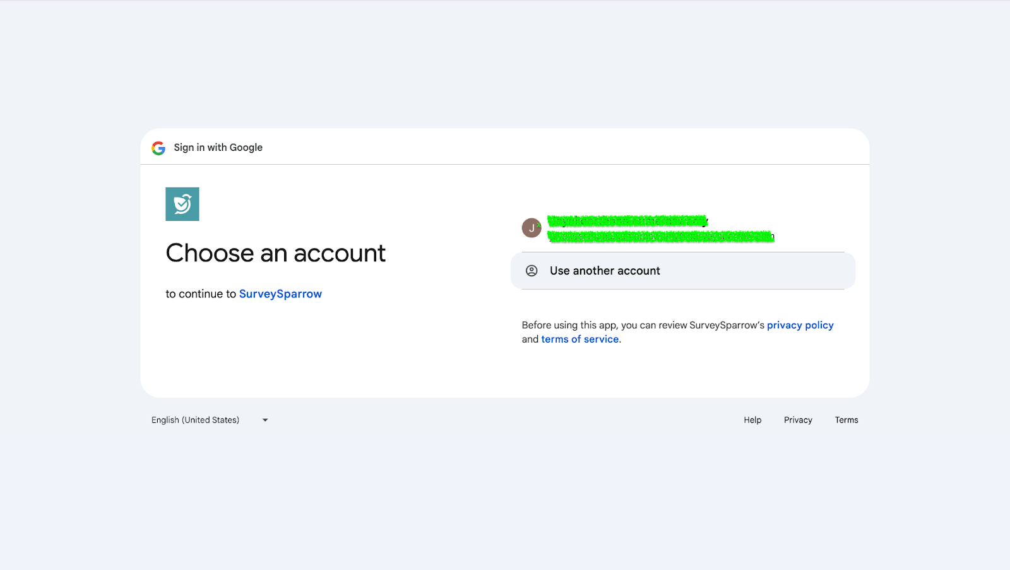Click the 'to continue to' text
Screen dimensions: 1010x570
tap(201, 294)
